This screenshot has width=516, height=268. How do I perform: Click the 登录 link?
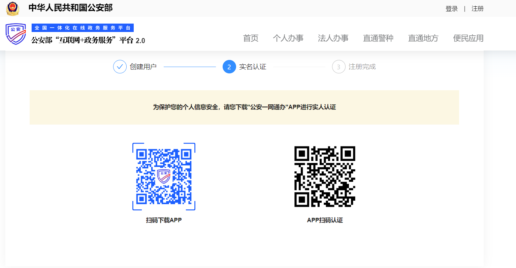[452, 8]
